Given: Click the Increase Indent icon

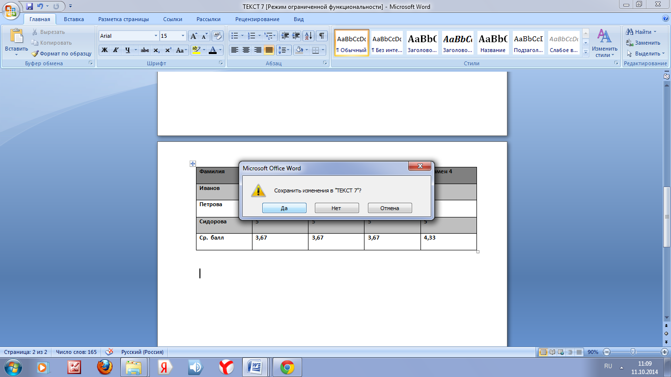Looking at the screenshot, I should pyautogui.click(x=296, y=36).
